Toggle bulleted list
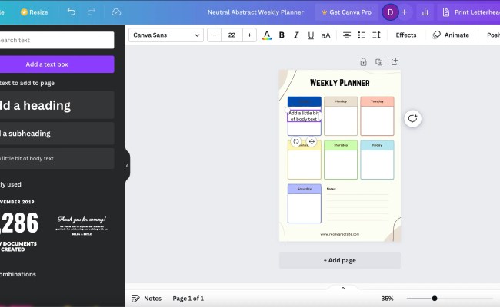This screenshot has width=500, height=307. click(x=362, y=35)
